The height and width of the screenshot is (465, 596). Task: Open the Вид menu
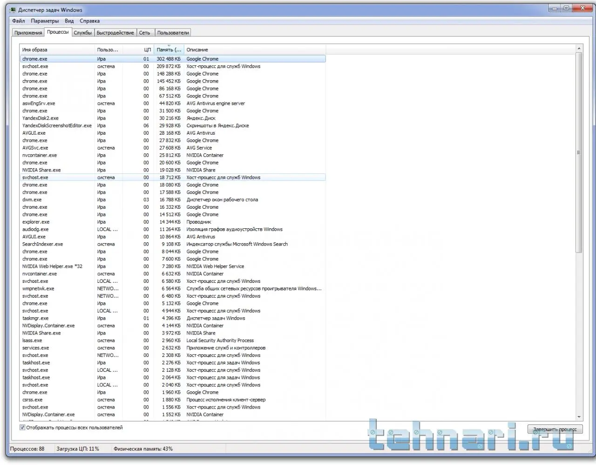(x=69, y=21)
